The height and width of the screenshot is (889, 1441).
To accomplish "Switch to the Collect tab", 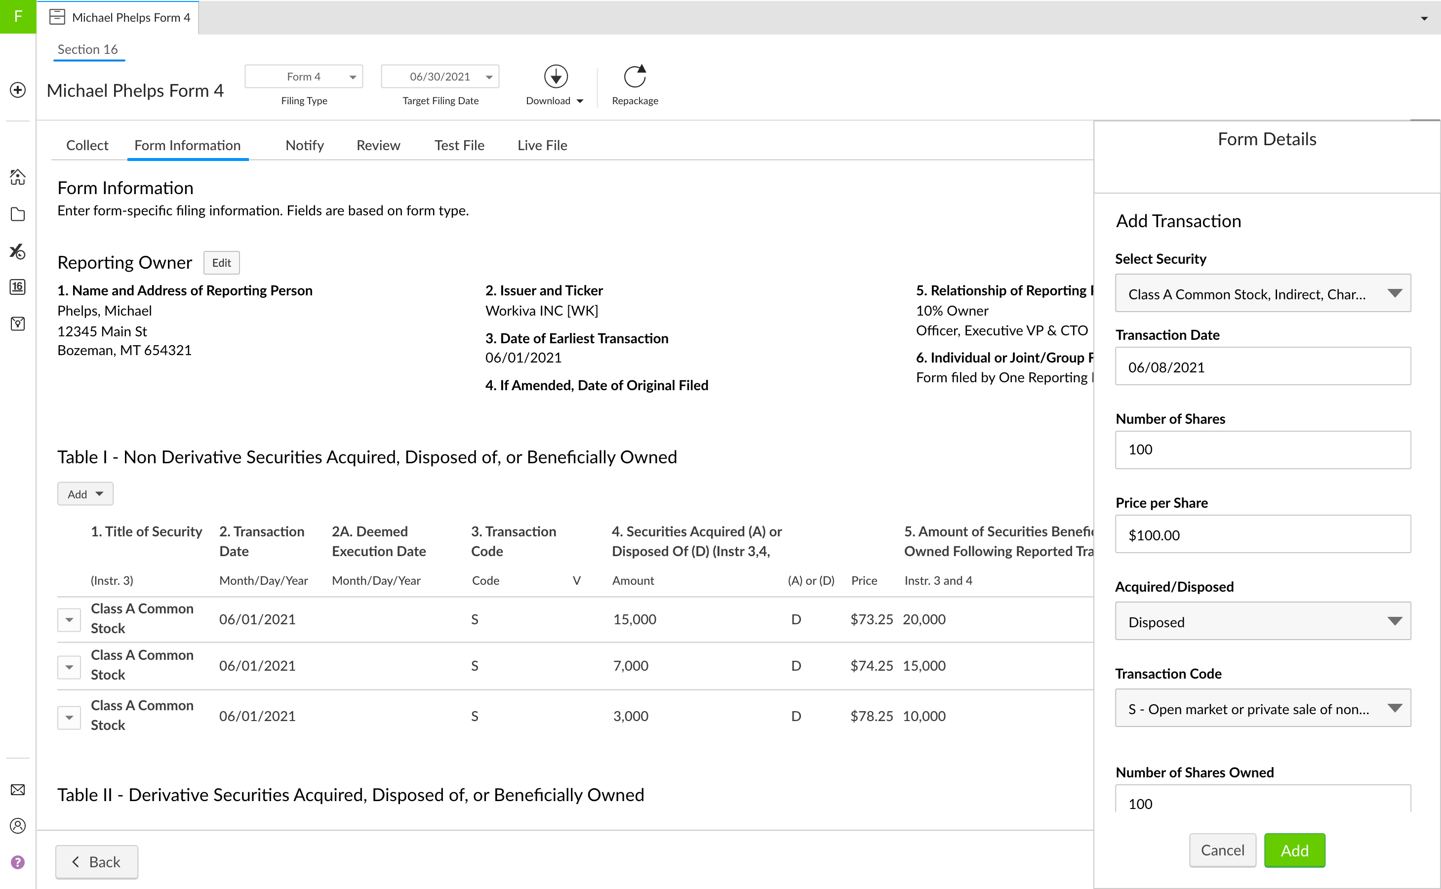I will coord(87,145).
